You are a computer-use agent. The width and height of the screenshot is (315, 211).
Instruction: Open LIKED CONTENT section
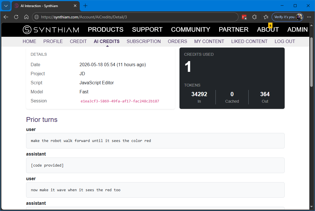(x=249, y=41)
